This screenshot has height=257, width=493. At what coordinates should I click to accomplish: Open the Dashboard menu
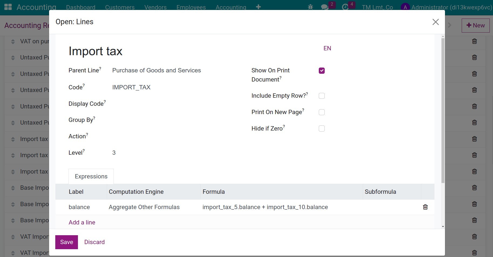(x=81, y=7)
